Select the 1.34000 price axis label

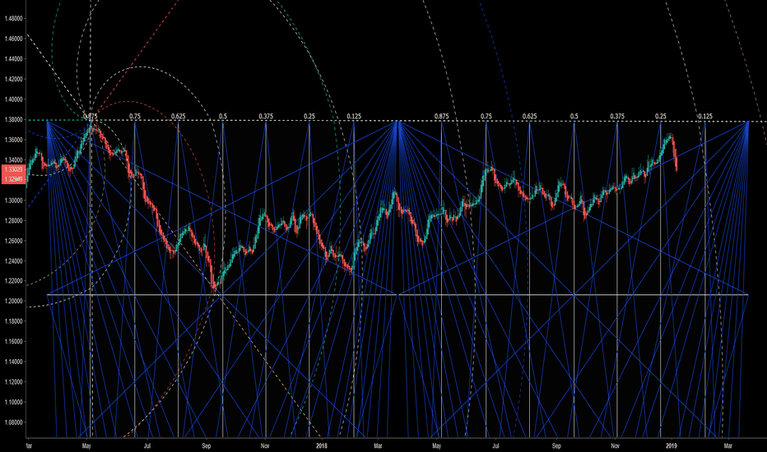click(13, 159)
